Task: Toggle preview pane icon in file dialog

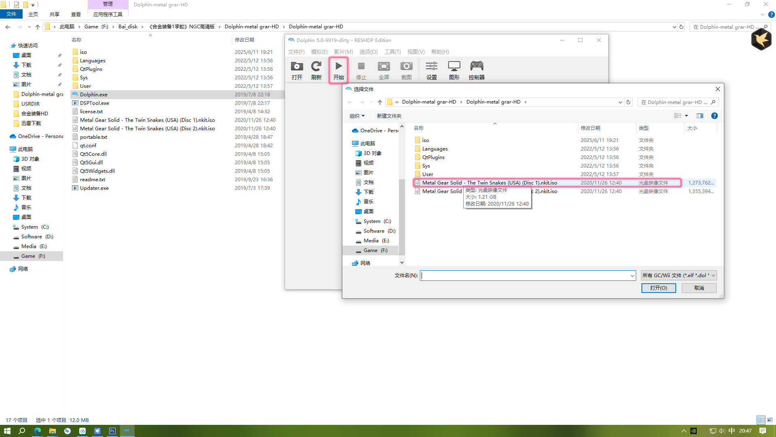Action: point(700,116)
